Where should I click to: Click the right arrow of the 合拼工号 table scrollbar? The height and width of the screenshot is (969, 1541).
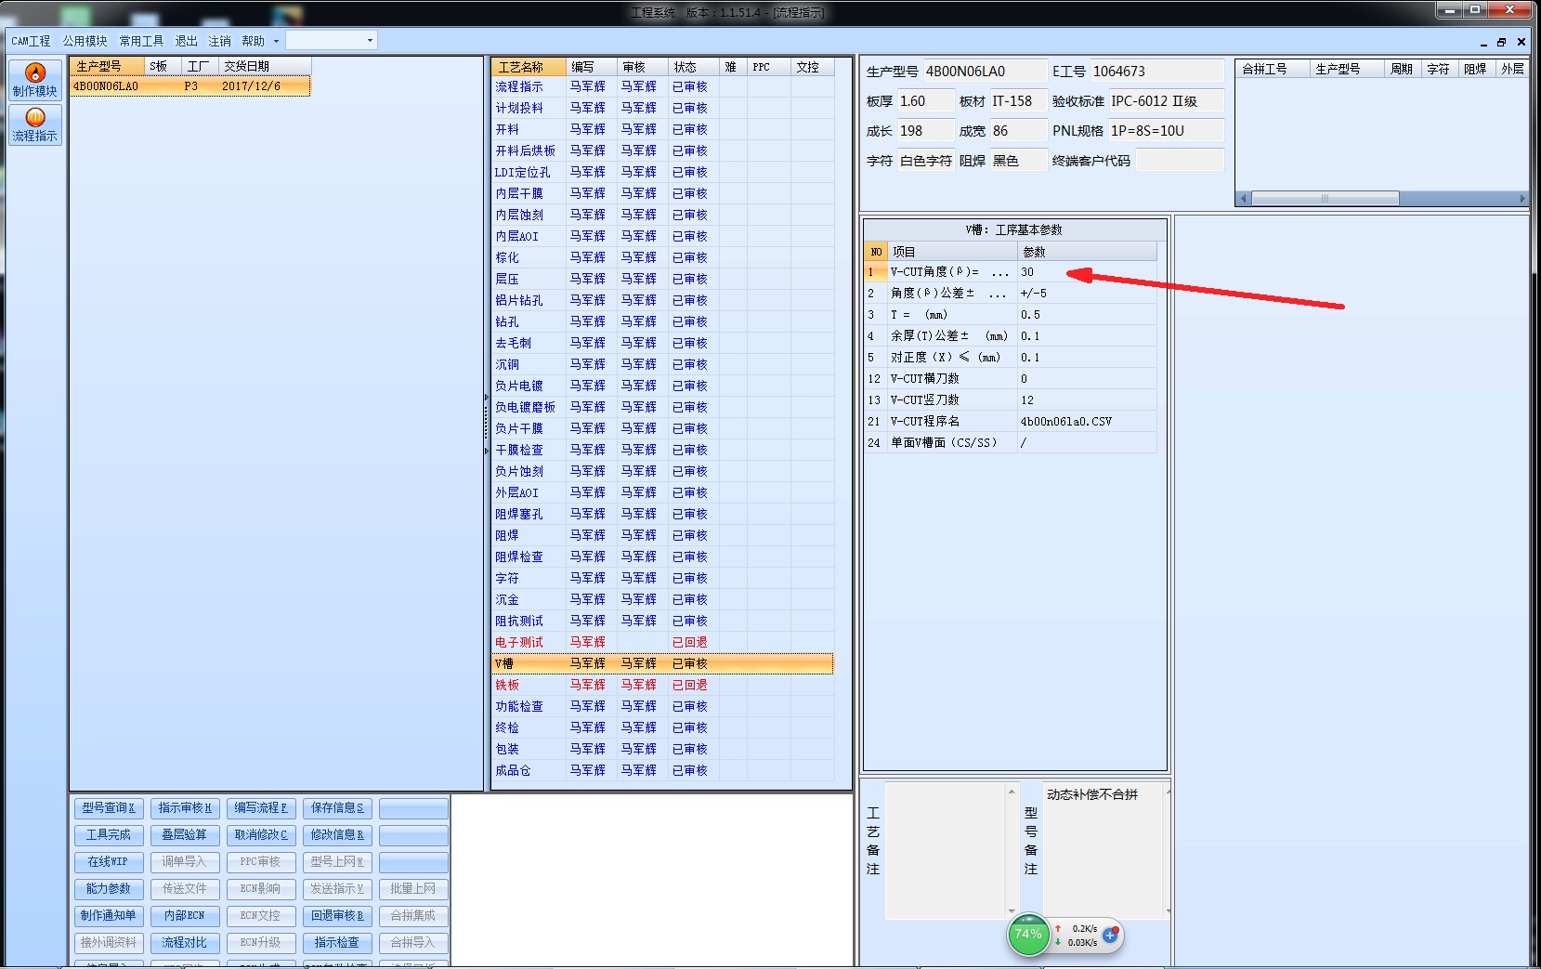(1522, 199)
